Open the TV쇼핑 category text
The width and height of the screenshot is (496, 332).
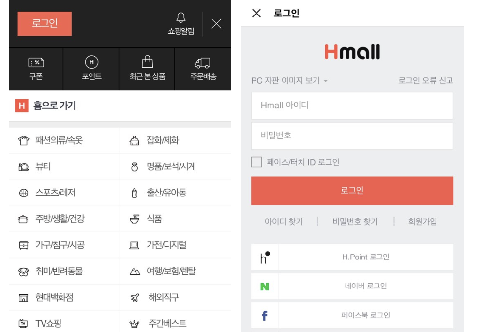pyautogui.click(x=48, y=323)
